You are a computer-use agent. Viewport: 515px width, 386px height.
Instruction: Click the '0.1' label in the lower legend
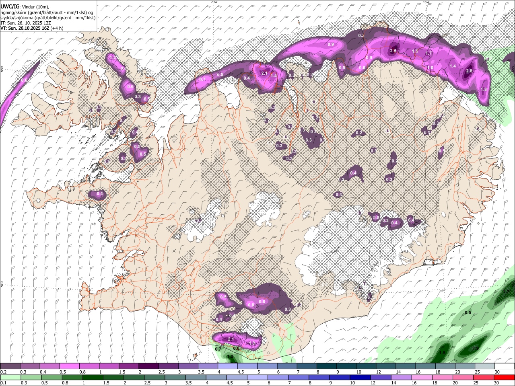(3, 383)
